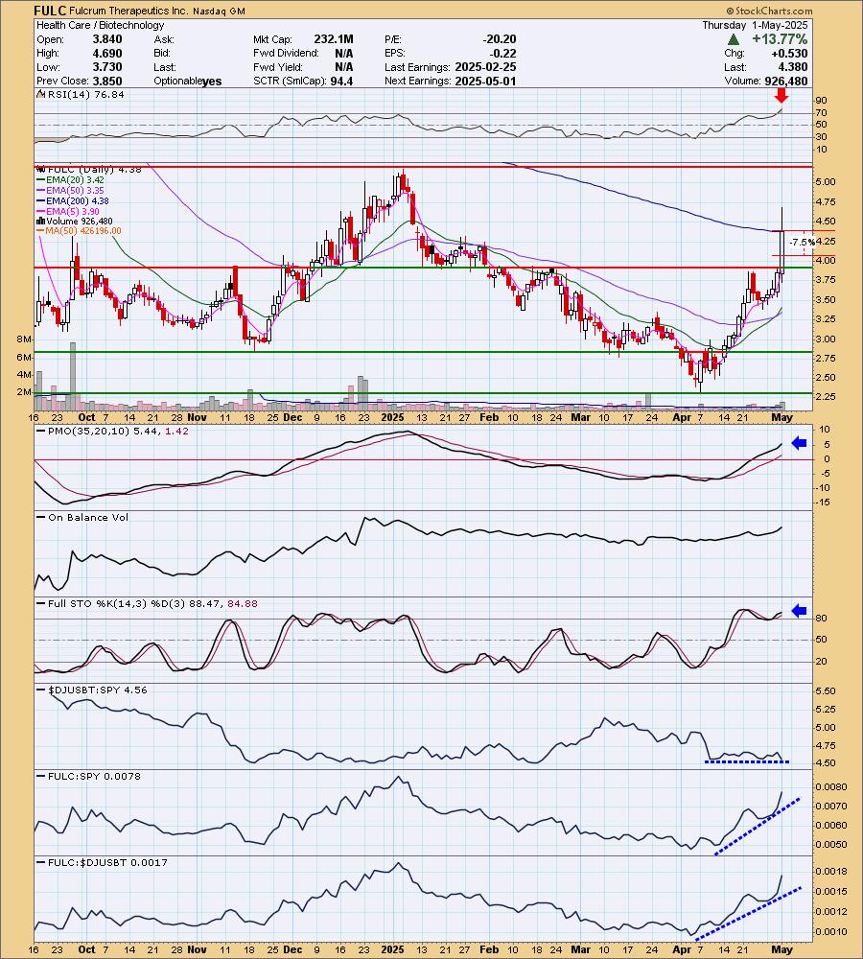
Task: Click the Prev Close value 3.850
Action: [x=107, y=82]
